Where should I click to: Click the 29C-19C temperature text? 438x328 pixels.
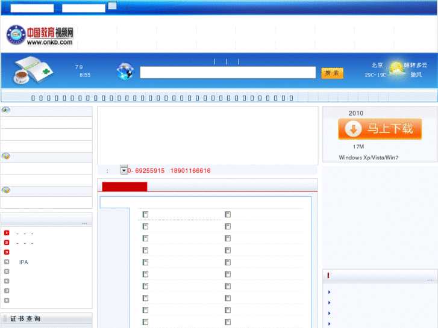pos(375,75)
